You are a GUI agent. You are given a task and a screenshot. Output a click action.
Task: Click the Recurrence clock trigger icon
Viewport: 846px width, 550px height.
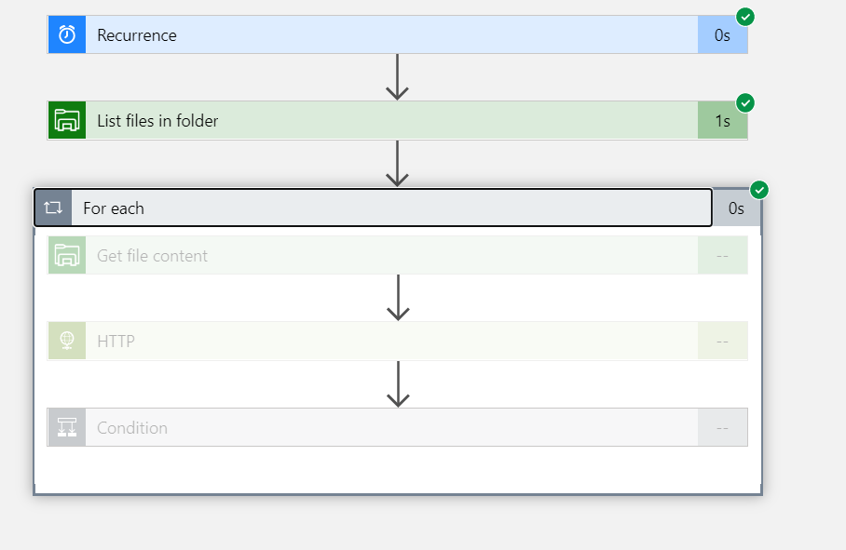click(67, 35)
